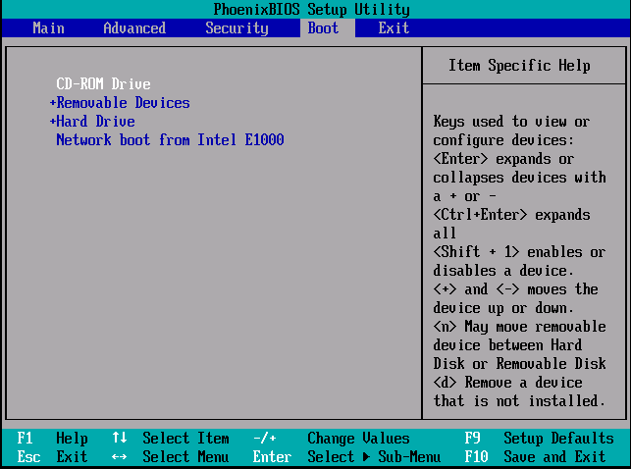Click the Item Specific Help header
Image resolution: width=631 pixels, height=469 pixels.
click(519, 65)
